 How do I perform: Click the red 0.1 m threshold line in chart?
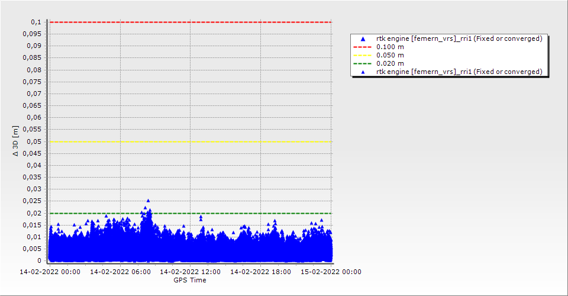(x=189, y=22)
